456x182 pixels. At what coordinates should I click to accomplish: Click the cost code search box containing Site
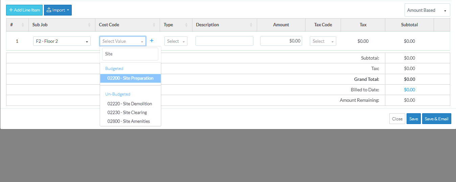[130, 54]
